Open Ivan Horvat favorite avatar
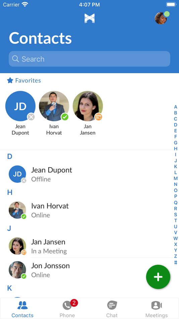179x319 pixels. 54,106
